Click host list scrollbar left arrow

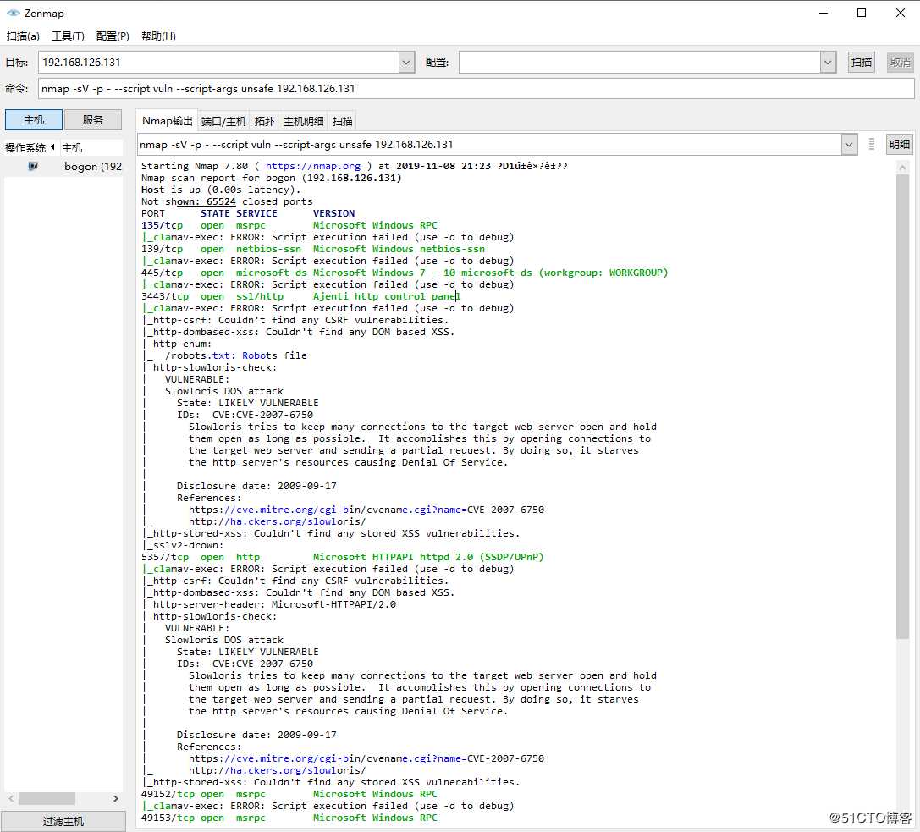point(11,798)
